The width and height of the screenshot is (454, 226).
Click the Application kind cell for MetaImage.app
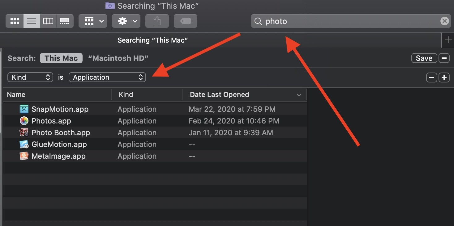137,156
